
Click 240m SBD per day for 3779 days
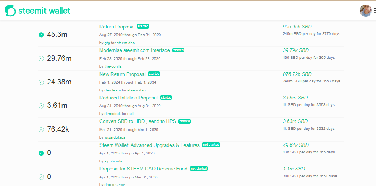click(x=311, y=34)
